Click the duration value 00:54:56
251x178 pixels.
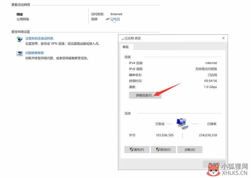pos(210,81)
